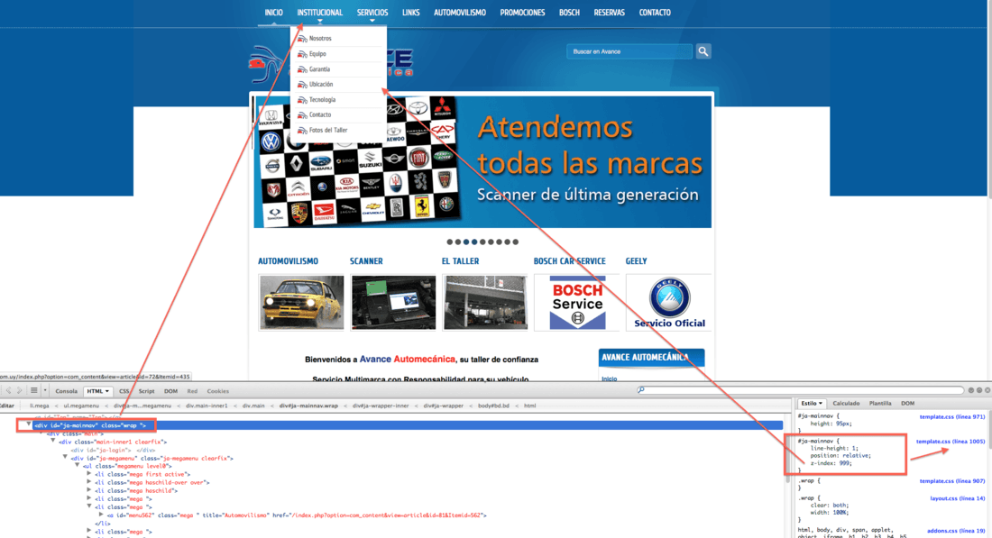Viewport: 992px width, 538px height.
Task: Close the Firebug panel with the round X button
Action: tap(987, 391)
